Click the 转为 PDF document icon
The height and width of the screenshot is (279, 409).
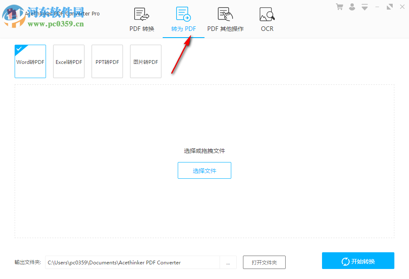click(x=183, y=13)
